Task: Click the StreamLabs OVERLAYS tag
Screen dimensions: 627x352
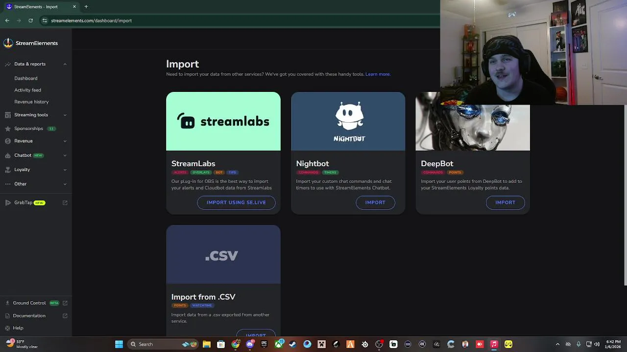Action: [201, 172]
